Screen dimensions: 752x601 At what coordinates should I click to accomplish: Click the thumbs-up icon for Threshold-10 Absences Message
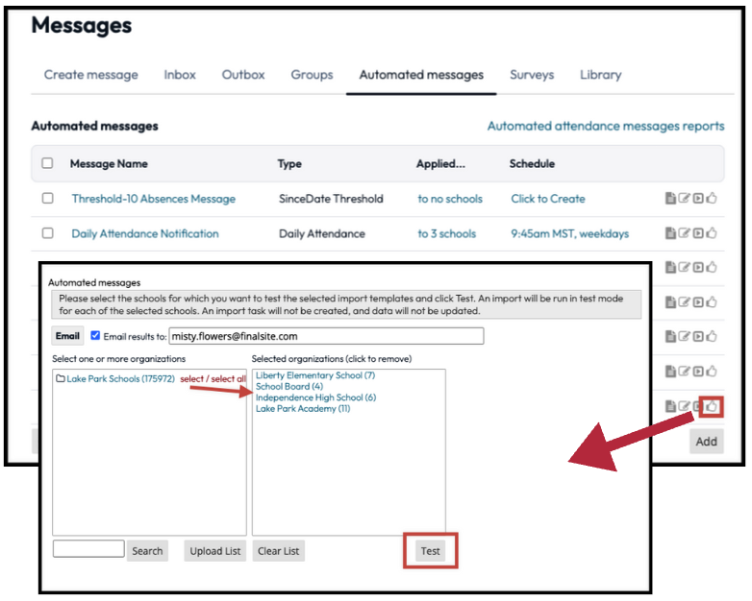(712, 199)
